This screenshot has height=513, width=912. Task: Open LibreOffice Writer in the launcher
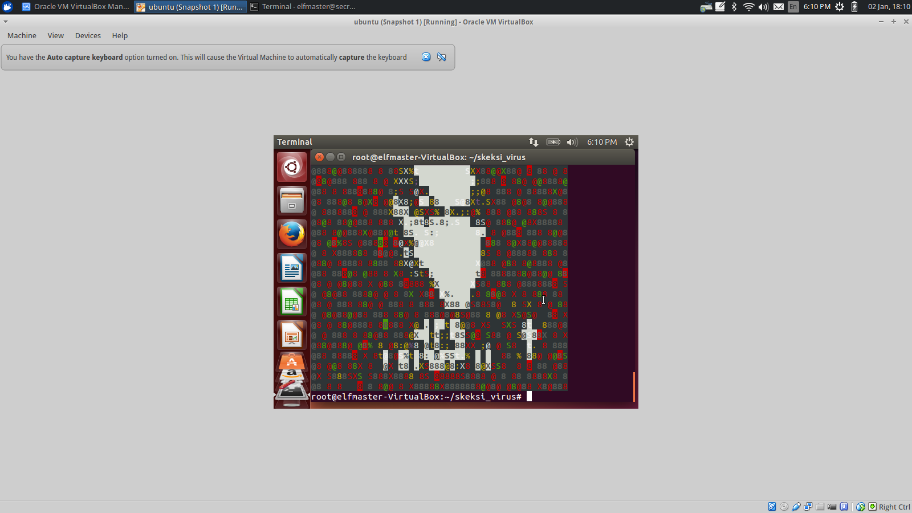coord(292,268)
